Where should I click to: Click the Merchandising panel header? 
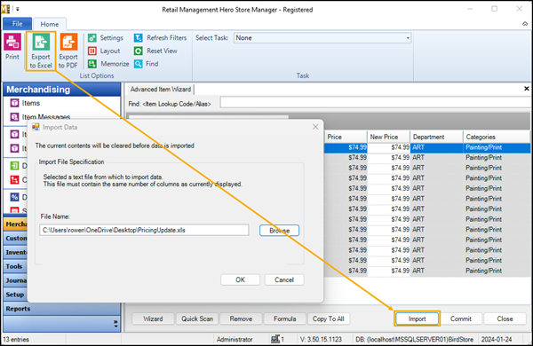click(62, 90)
